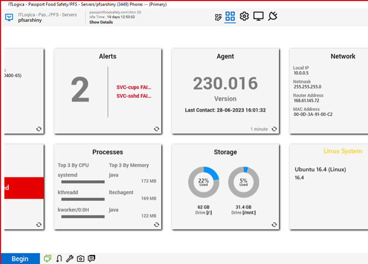Open the SVC-sshd failure alert
Viewport: 368px width, 264px height.
tap(134, 96)
